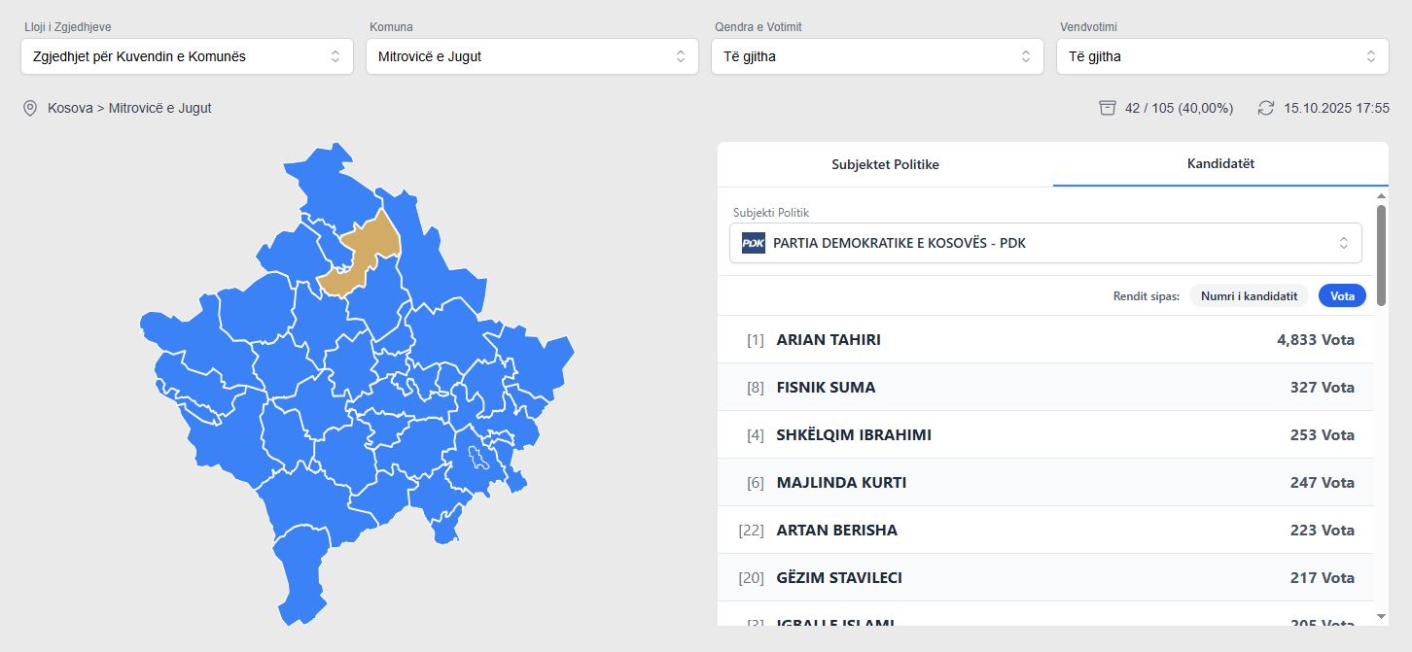Click the FISNIK SUMA candidate row

pyautogui.click(x=1045, y=388)
